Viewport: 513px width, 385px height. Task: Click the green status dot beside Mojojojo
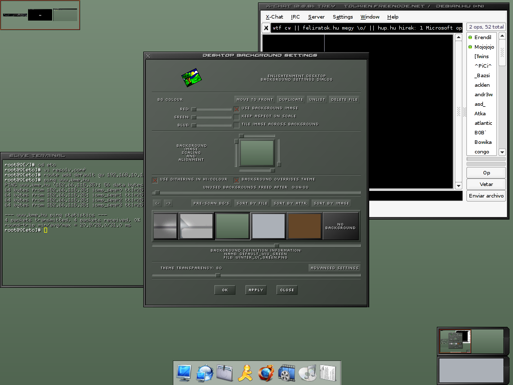pos(470,47)
